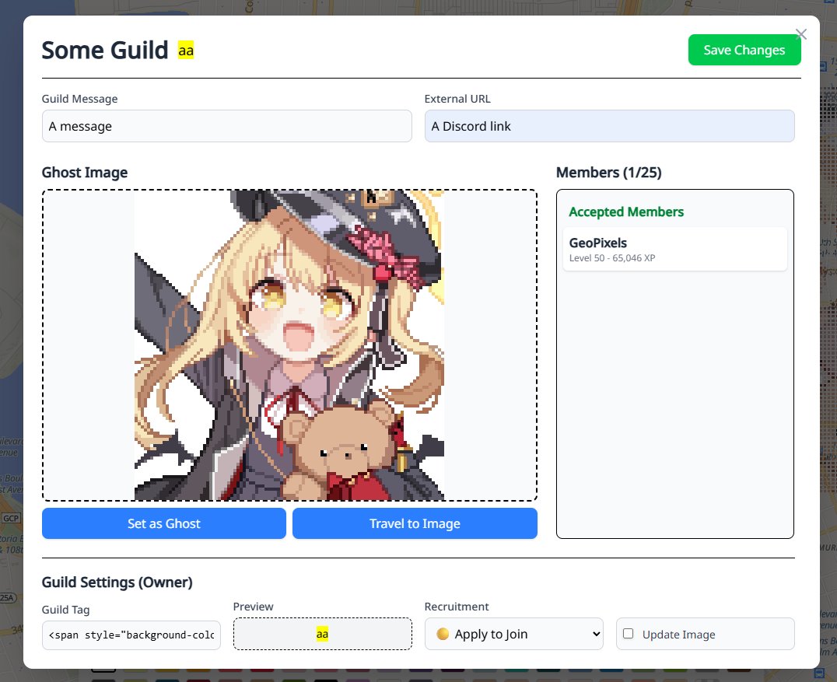
Task: Click the Some Guild title
Action: point(104,51)
